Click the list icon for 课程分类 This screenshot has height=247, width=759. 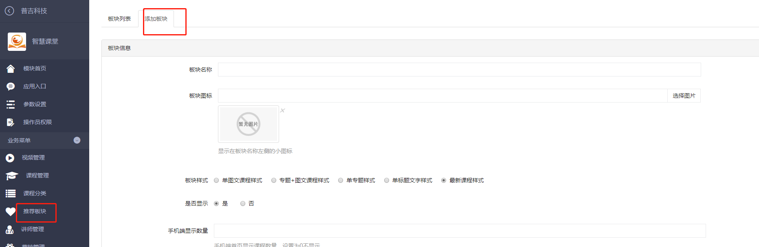coord(11,193)
